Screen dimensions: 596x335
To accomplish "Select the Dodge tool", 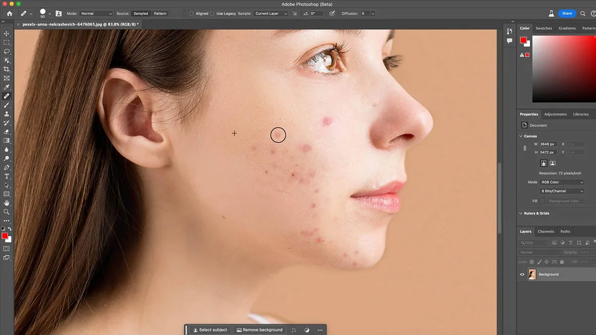I will [x=7, y=159].
